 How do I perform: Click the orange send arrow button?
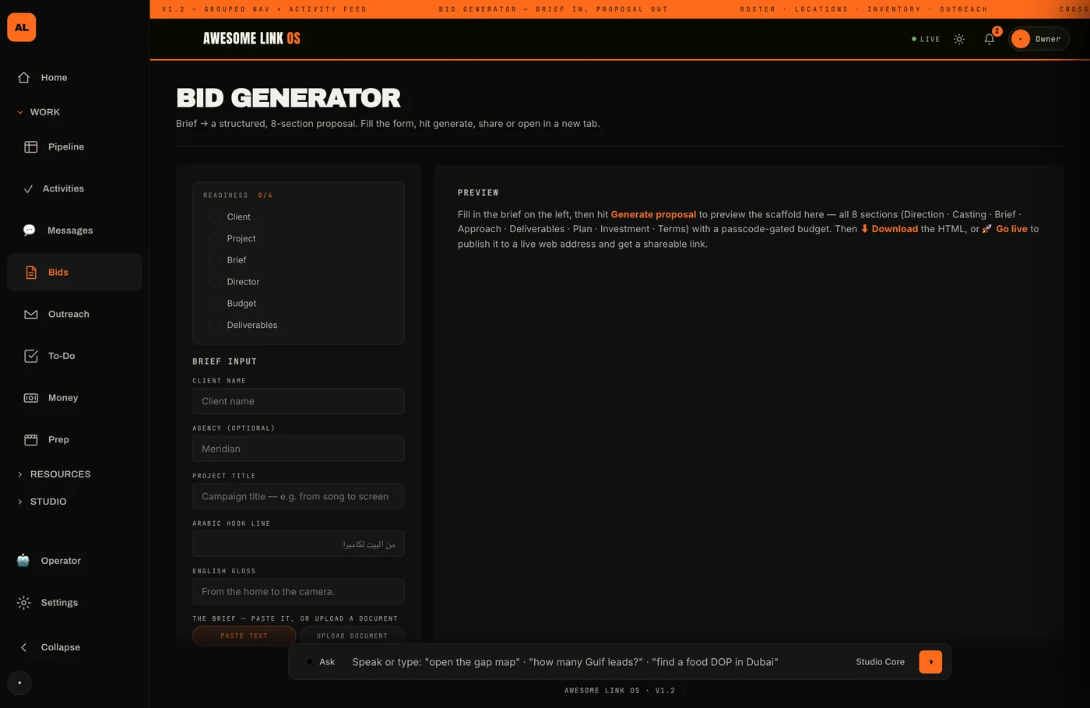(x=930, y=662)
